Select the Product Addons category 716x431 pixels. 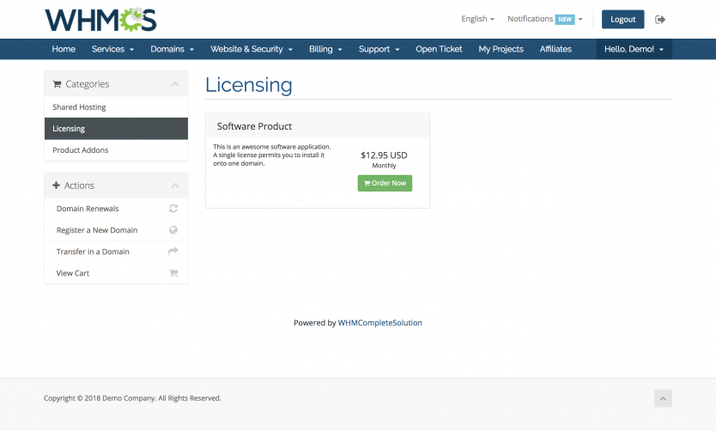(116, 149)
